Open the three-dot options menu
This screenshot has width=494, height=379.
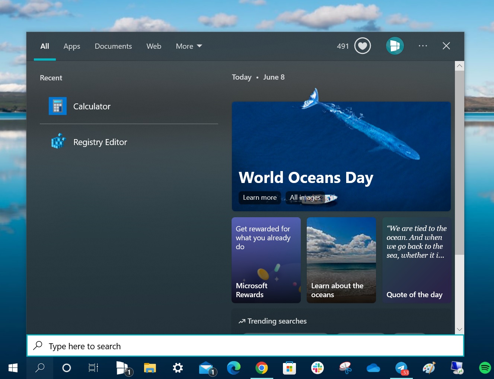pyautogui.click(x=423, y=46)
